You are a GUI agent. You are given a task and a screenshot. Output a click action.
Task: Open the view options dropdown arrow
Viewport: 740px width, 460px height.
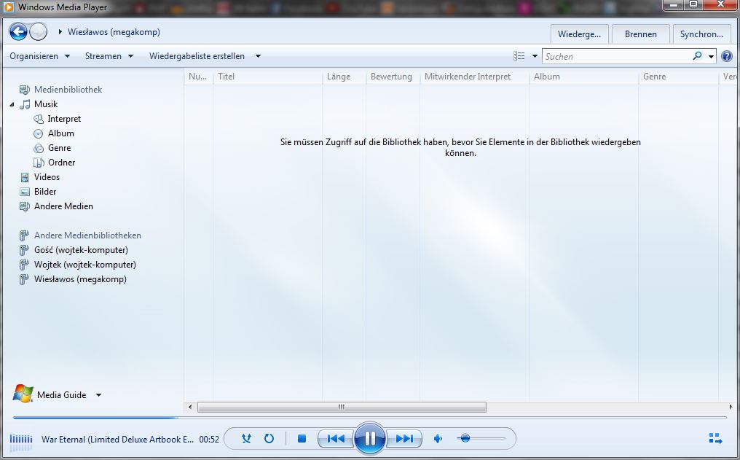(535, 56)
